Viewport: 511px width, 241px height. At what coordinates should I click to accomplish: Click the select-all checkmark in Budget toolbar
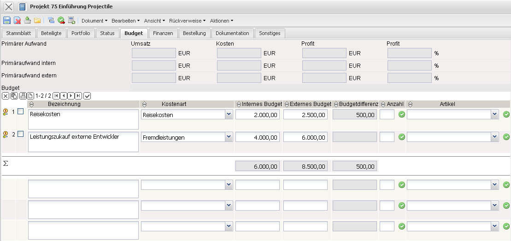[87, 96]
